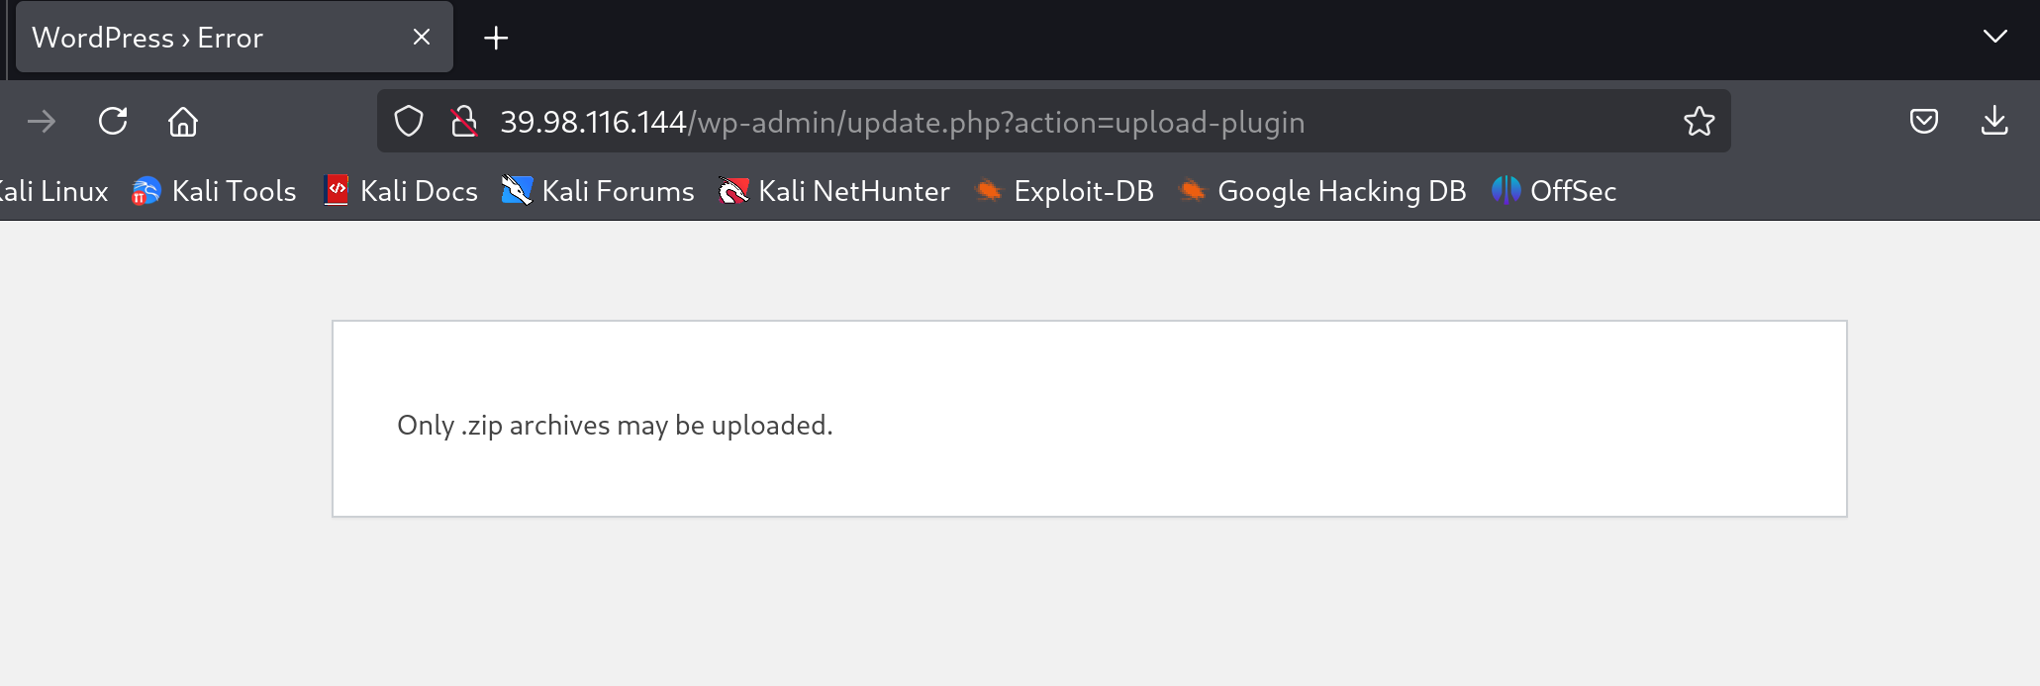Open a new tab with plus button

tap(496, 38)
